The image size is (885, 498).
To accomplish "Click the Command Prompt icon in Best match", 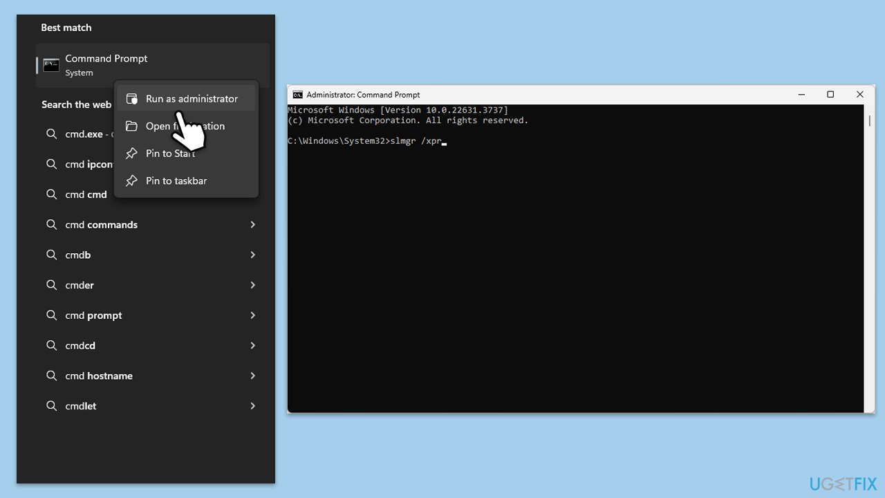I will pos(51,65).
